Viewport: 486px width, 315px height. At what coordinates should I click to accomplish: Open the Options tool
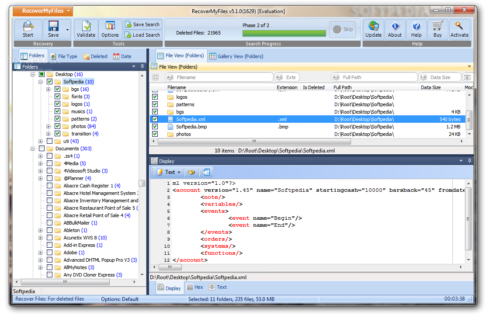(110, 29)
